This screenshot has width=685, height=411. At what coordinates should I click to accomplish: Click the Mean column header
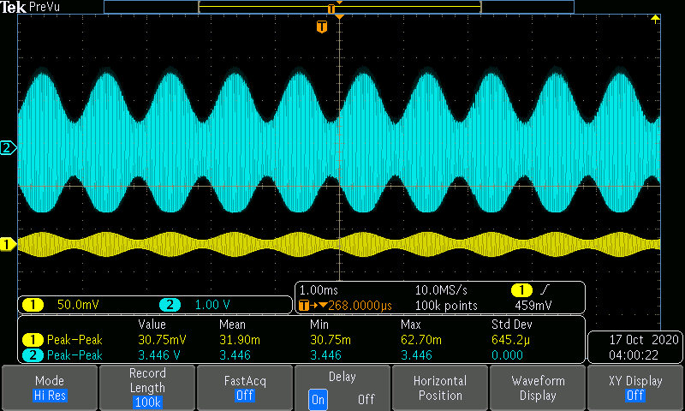pos(232,325)
